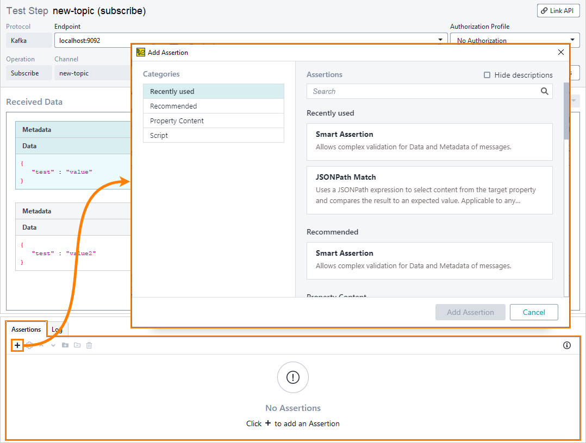586x443 pixels.
Task: Open the No Authorization profile dropdown
Action: [572, 40]
